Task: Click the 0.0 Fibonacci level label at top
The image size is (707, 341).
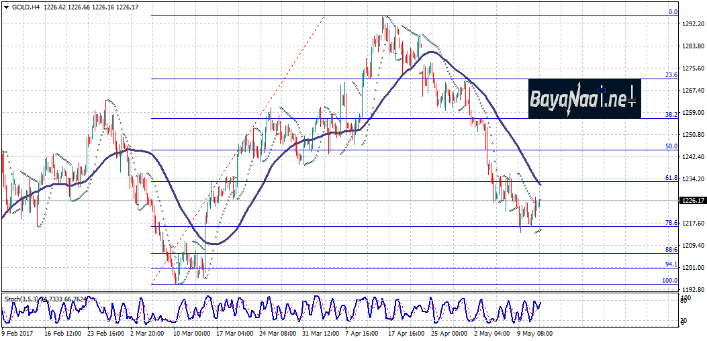Action: point(672,12)
